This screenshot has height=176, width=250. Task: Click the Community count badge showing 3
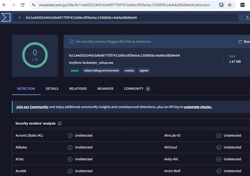click(148, 89)
